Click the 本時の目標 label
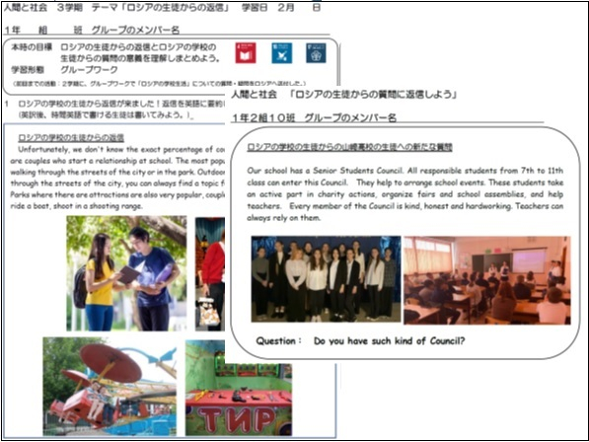Image resolution: width=589 pixels, height=442 pixels. click(x=32, y=47)
